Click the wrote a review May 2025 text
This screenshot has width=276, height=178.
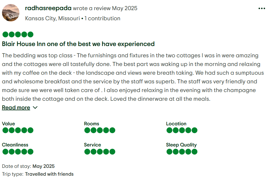(x=105, y=8)
